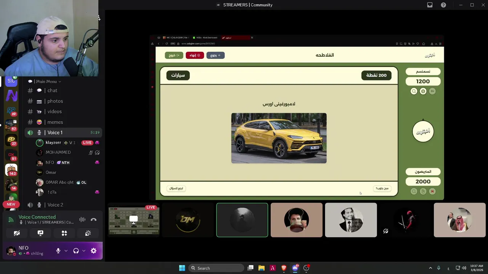Show hidden system tray icons
Viewport: 488px width, 274px height.
[x=430, y=268]
